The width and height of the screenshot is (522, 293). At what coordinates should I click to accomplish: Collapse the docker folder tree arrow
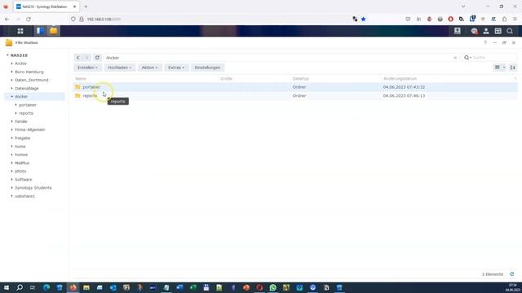tap(11, 97)
